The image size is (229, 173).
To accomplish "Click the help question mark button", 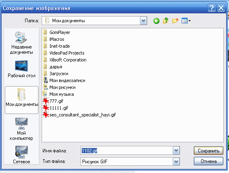I will click(212, 8).
